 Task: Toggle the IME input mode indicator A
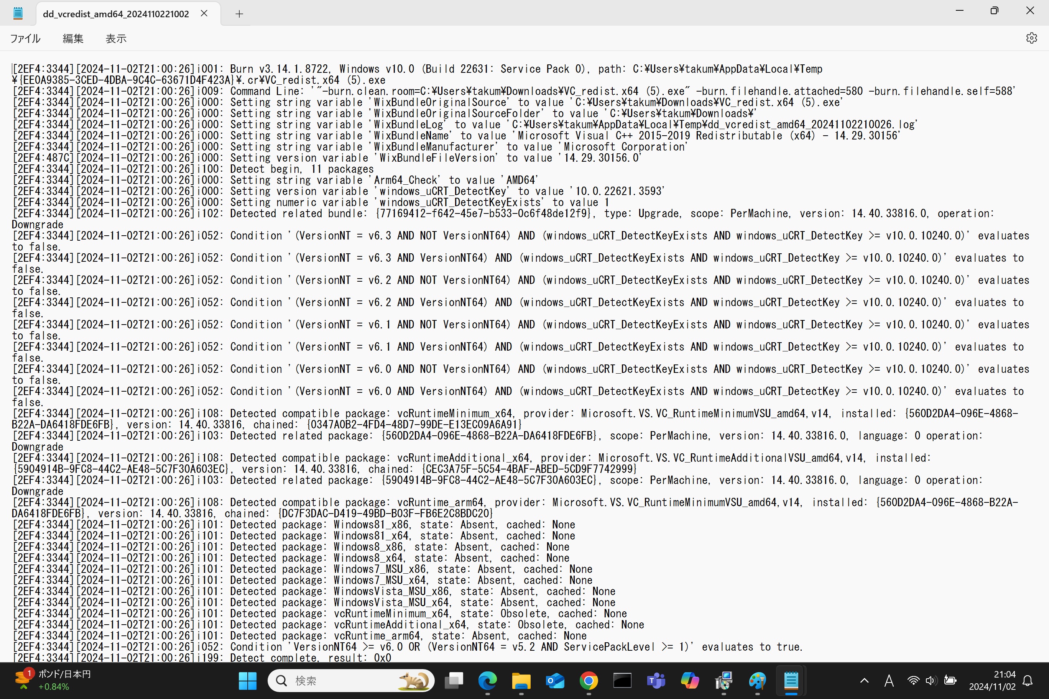pos(889,680)
